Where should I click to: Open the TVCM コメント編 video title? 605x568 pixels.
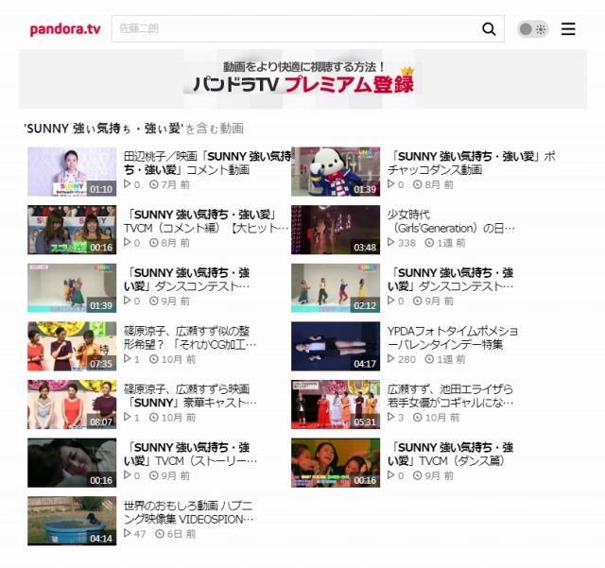(x=201, y=221)
